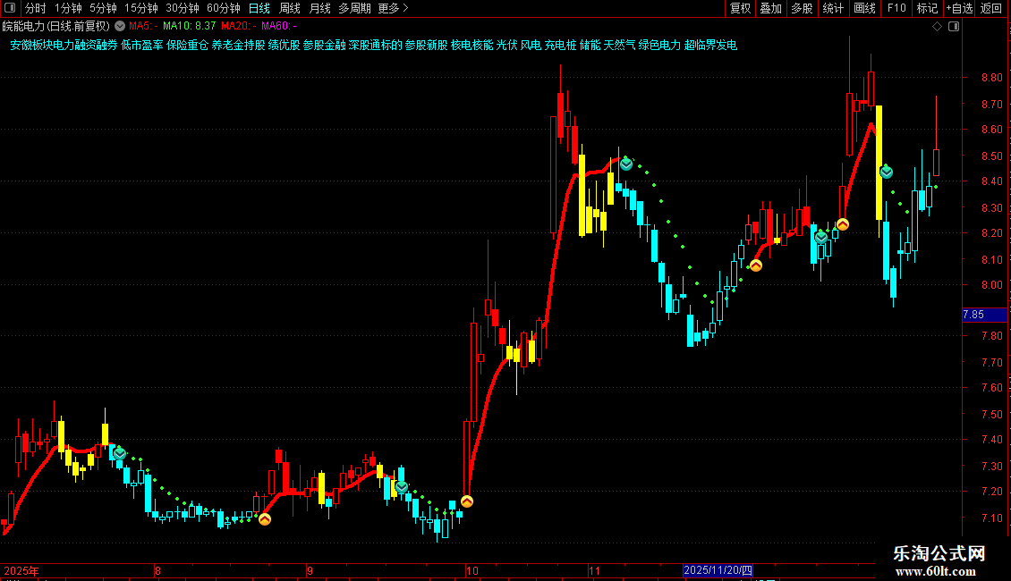
Task: Add stock via +自选 button
Action: pos(959,8)
